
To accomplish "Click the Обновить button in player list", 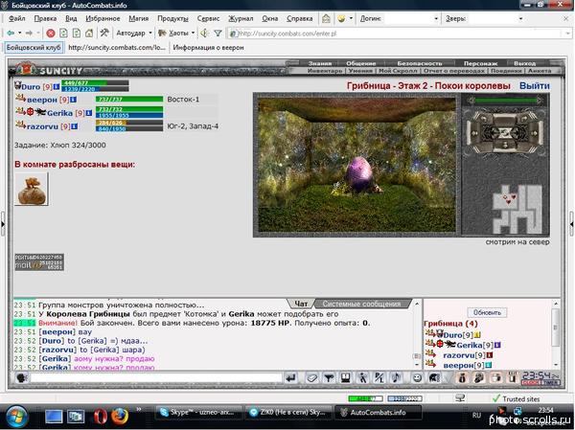I will (487, 313).
